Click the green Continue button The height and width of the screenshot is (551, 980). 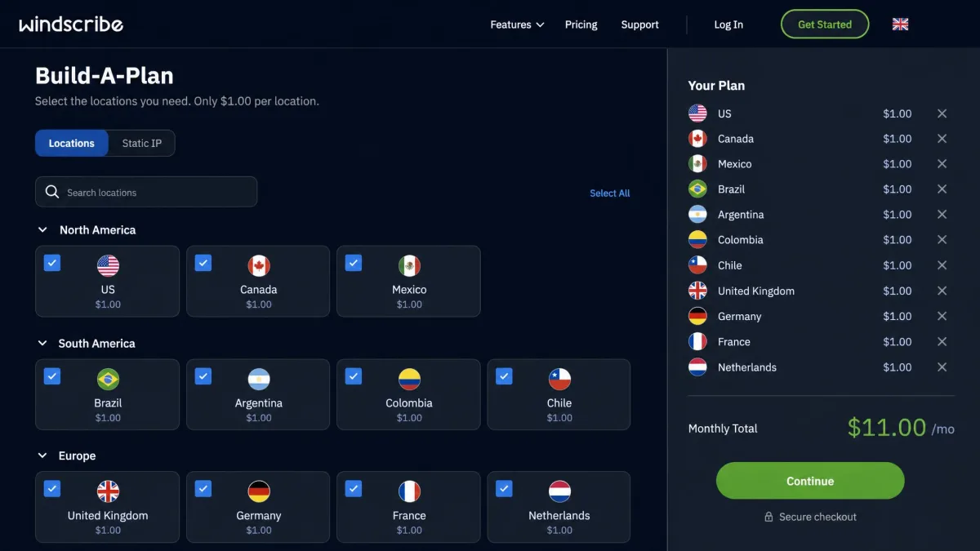tap(810, 481)
